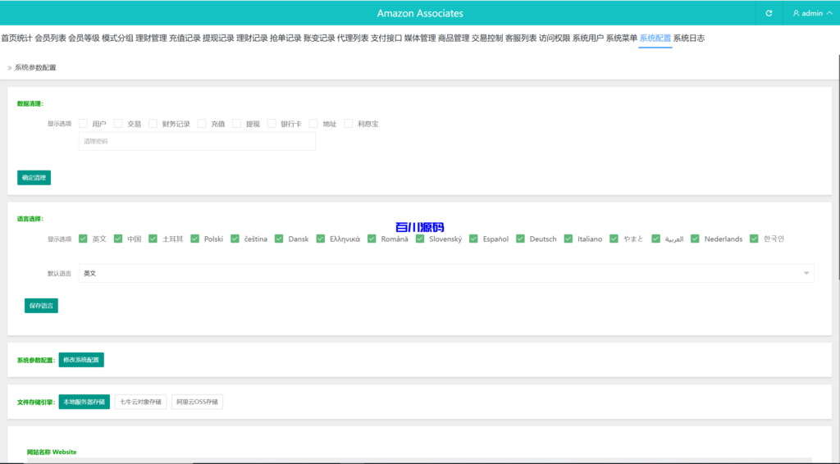This screenshot has height=464, width=840.
Task: Open 商品管理 from the navigation
Action: click(x=454, y=38)
